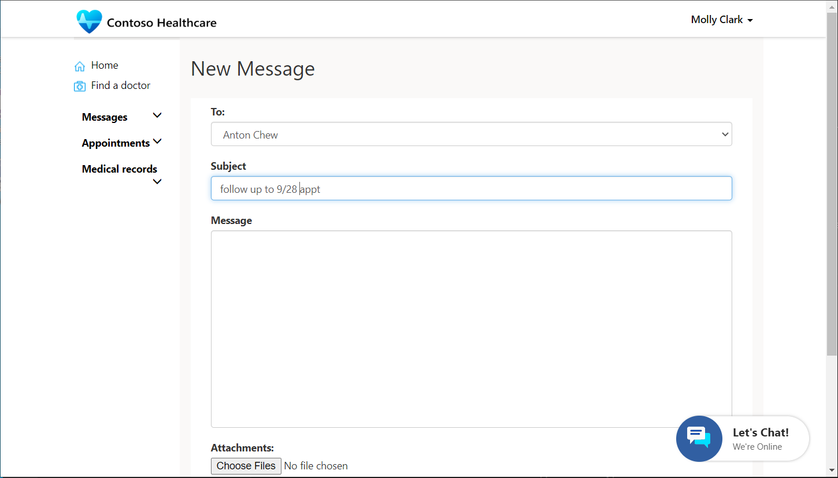Open chat via the speech bubble icon
Screen dimensions: 838x478
coord(699,438)
